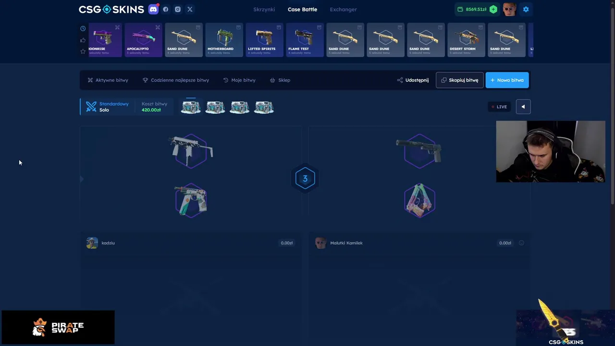Viewport: 615px width, 346px height.
Task: Open the Sklep section
Action: pos(280,80)
